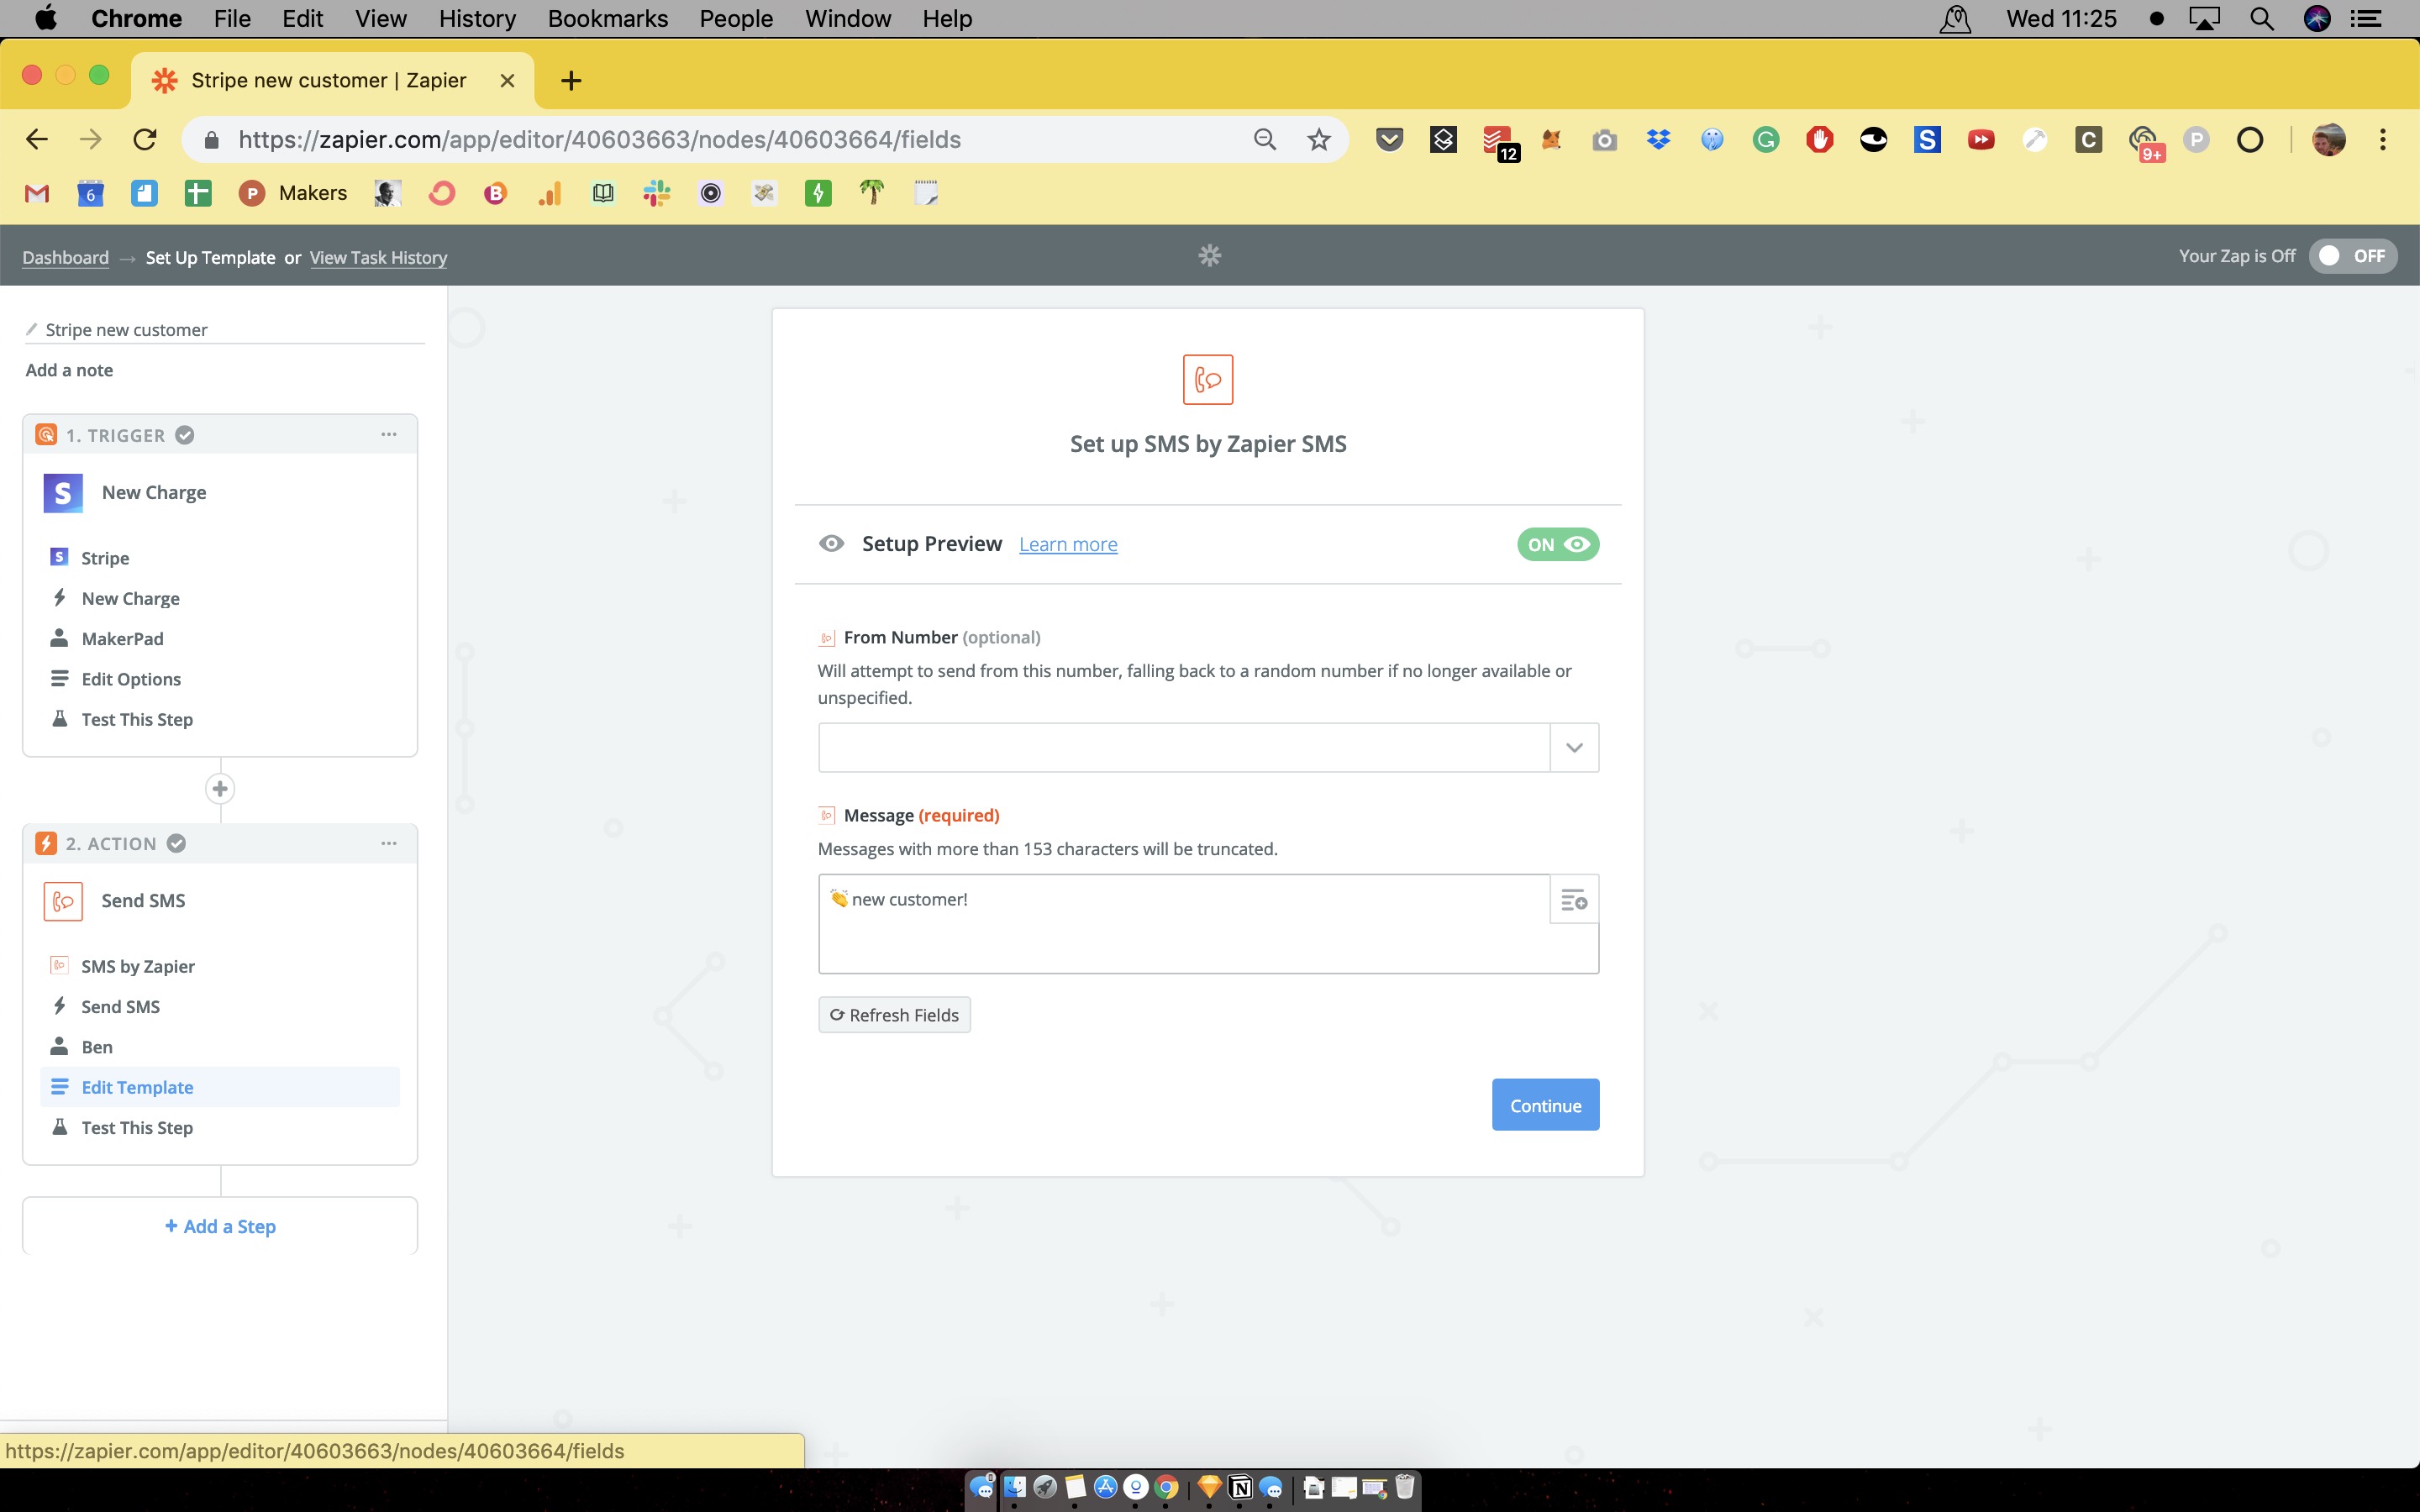The height and width of the screenshot is (1512, 2420).
Task: Select Edit Template in action step
Action: coord(220,1087)
